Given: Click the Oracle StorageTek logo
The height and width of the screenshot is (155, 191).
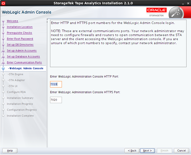Looking at the screenshot, I should 157,12.
